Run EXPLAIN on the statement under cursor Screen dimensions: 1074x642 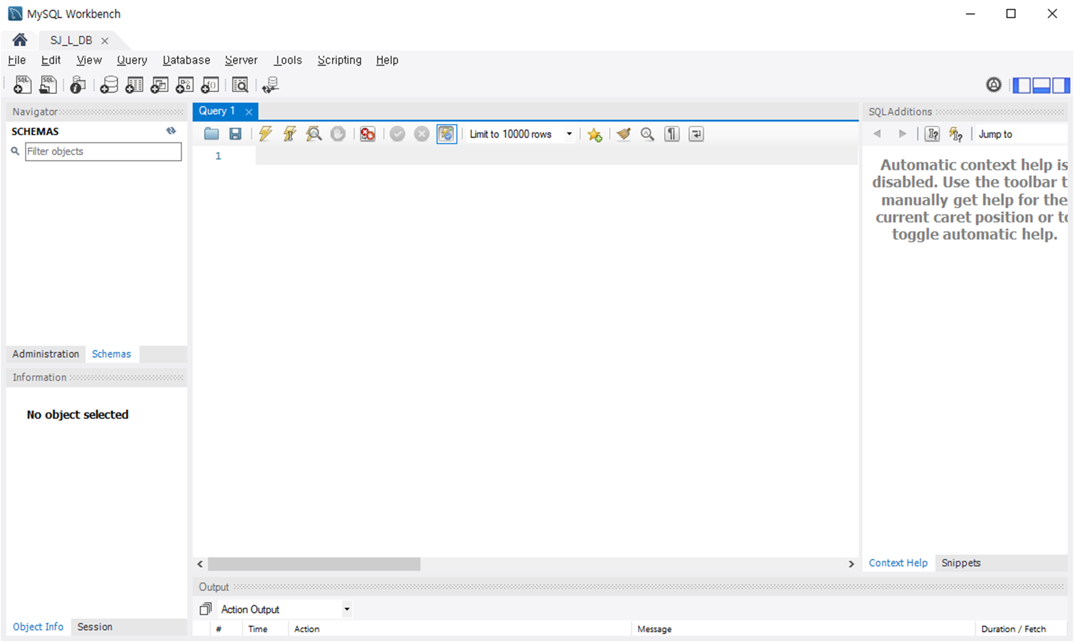point(313,134)
